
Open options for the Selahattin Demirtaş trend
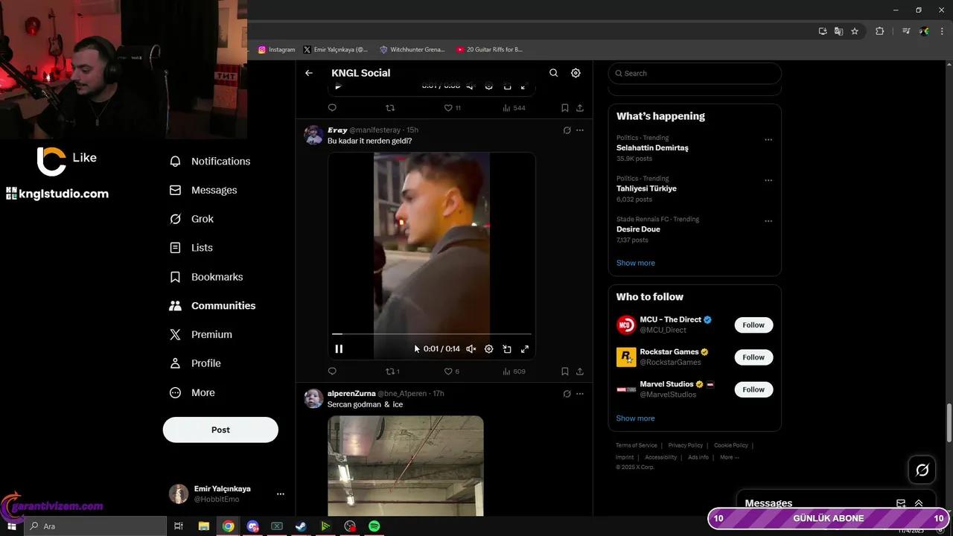(x=768, y=139)
